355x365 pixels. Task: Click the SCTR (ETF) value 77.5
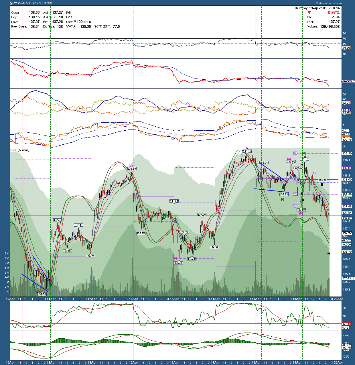click(x=116, y=26)
